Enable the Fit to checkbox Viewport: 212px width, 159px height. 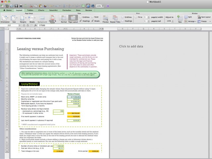click(136, 17)
